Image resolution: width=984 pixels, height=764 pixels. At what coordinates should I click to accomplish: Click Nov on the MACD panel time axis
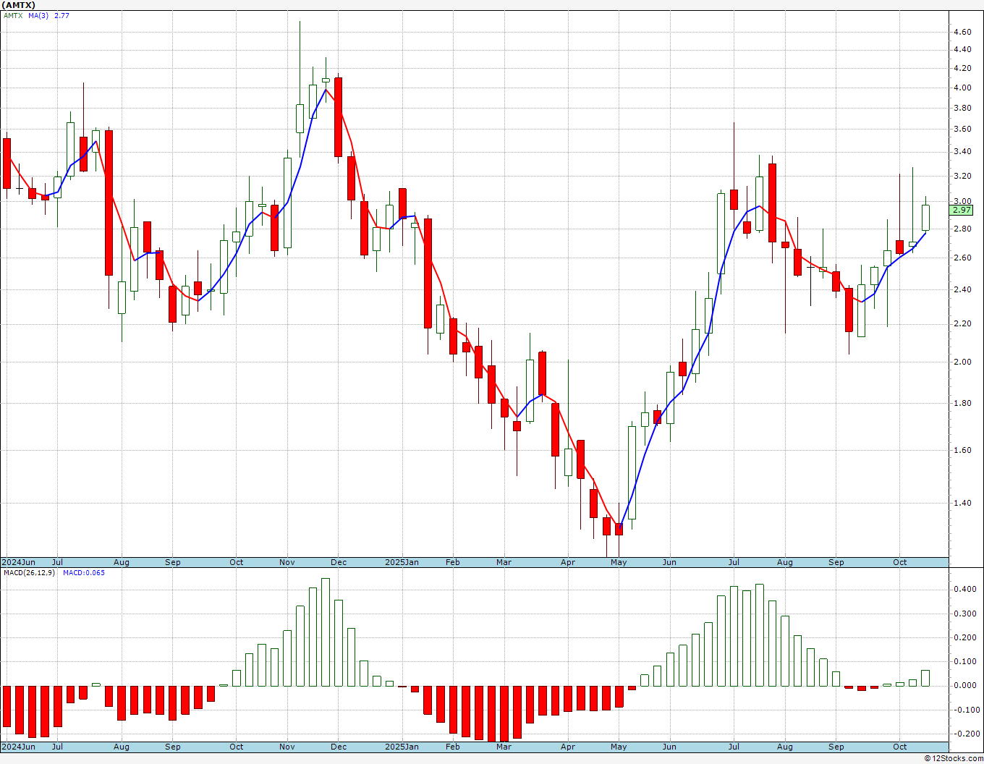pos(287,747)
